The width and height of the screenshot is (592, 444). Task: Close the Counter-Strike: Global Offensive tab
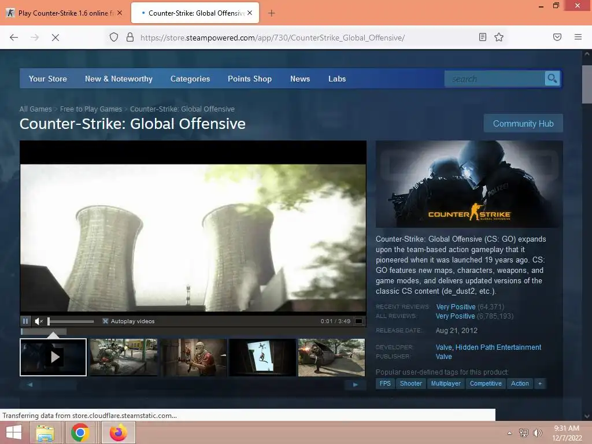tap(250, 13)
